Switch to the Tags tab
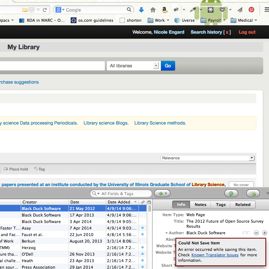Viewport: 269px width, 269px height. tap(220, 205)
